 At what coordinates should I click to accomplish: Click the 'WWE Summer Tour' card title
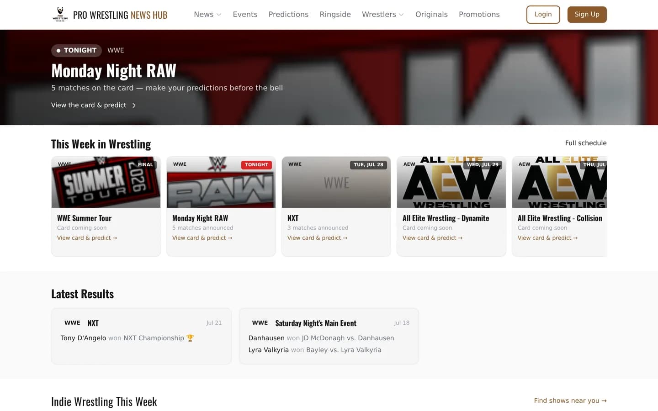84,218
